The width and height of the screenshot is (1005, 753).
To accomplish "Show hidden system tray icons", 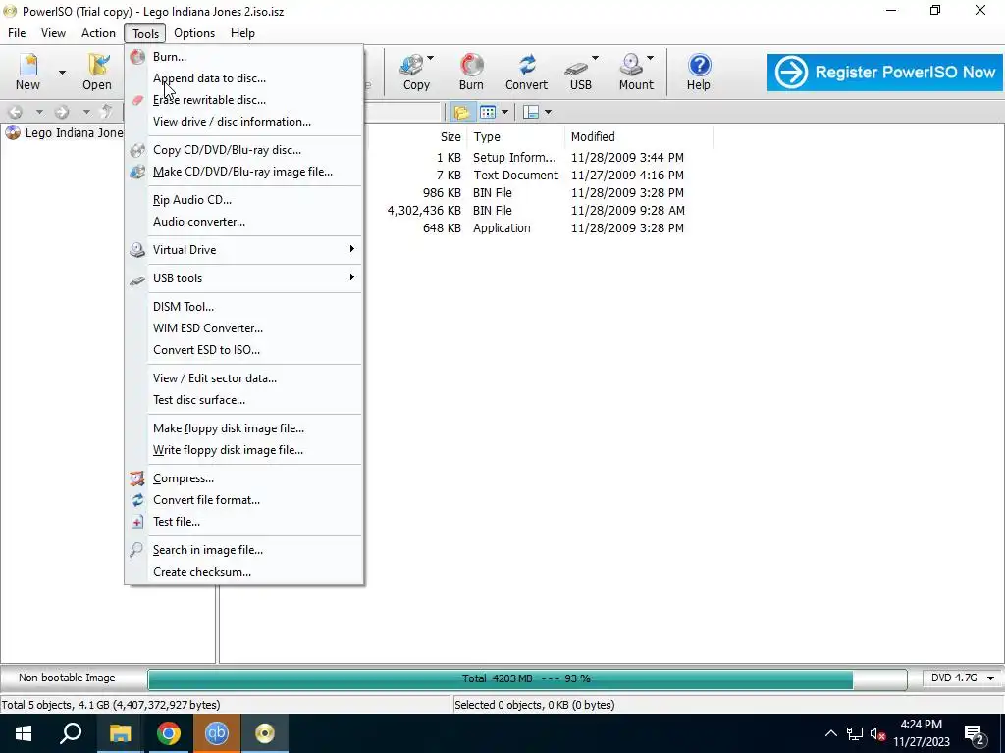I will click(830, 733).
